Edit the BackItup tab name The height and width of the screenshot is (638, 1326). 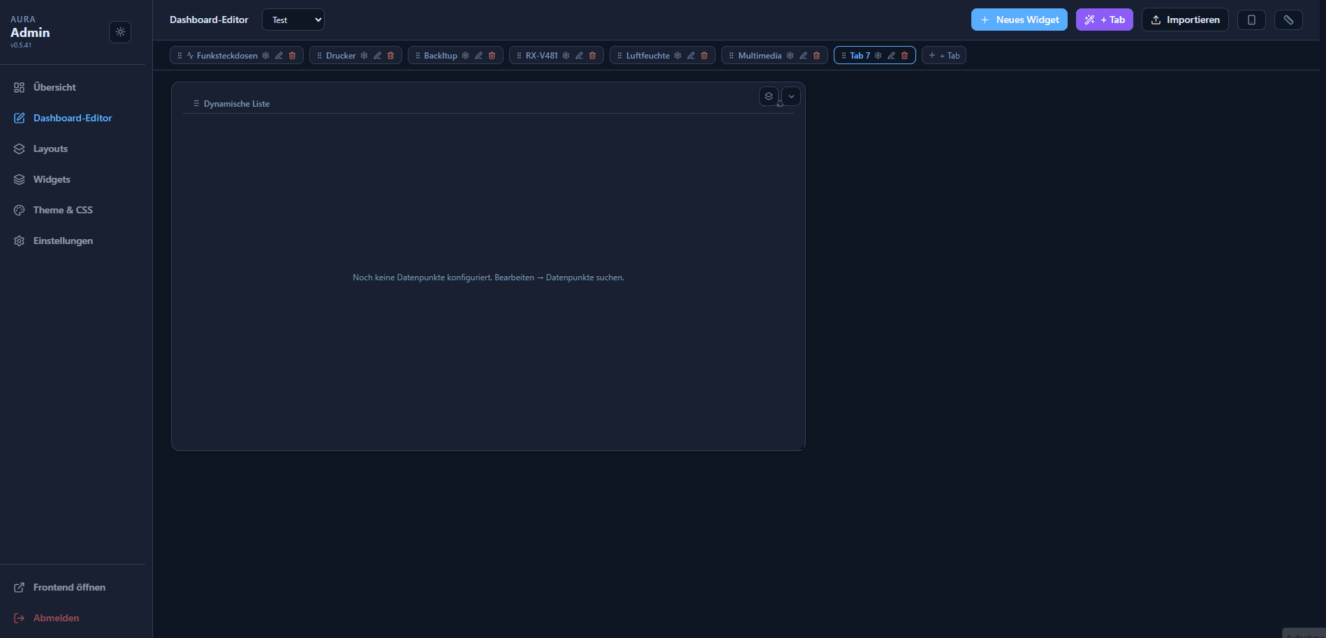479,56
